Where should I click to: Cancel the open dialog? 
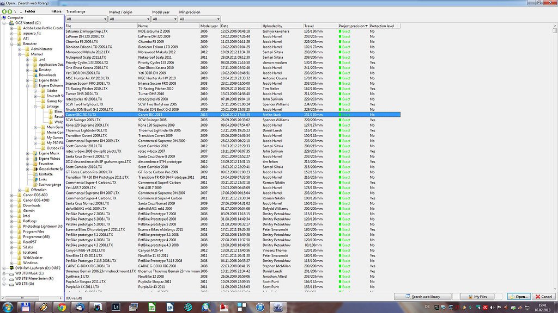click(x=543, y=297)
